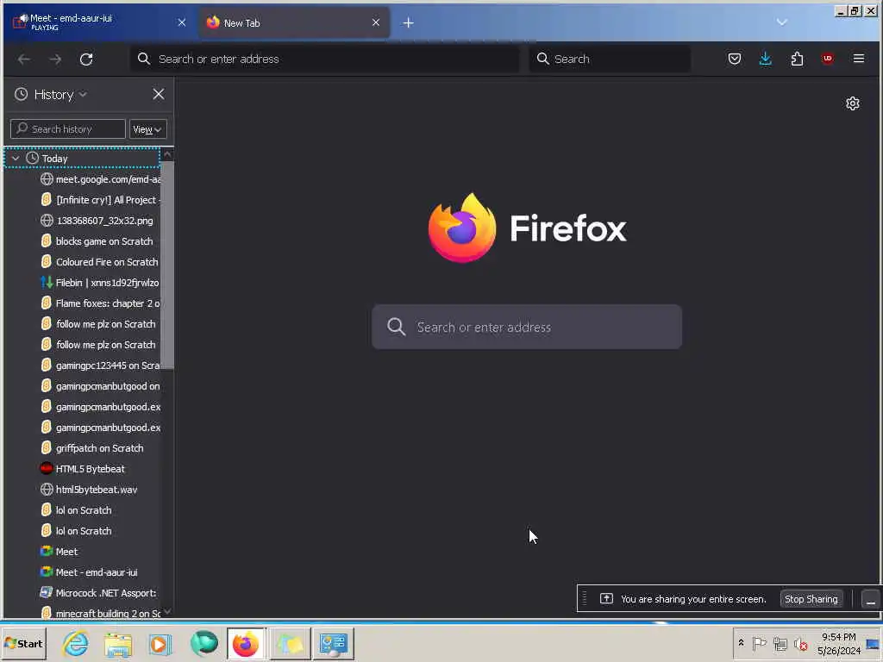Open the Firefox hamburger menu
The height and width of the screenshot is (662, 883).
point(859,59)
